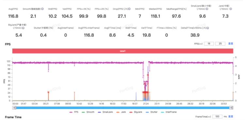Hide the Jank series via legend
This screenshot has width=245, height=120.
click(x=121, y=112)
